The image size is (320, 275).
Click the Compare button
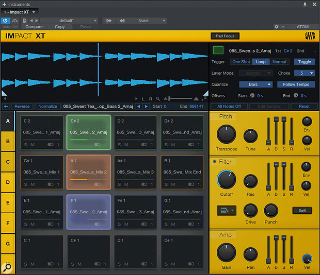34,27
